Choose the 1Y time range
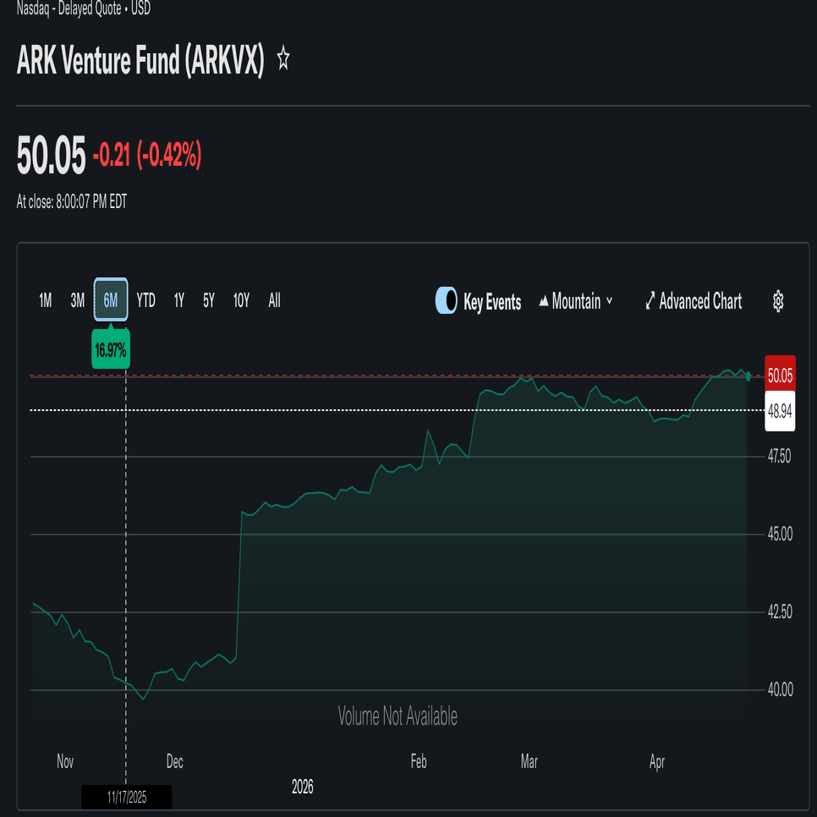Viewport: 817px width, 817px height. point(179,300)
